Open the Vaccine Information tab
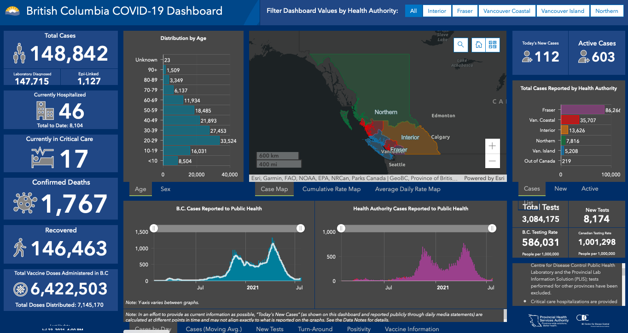Image resolution: width=628 pixels, height=333 pixels. [x=412, y=329]
